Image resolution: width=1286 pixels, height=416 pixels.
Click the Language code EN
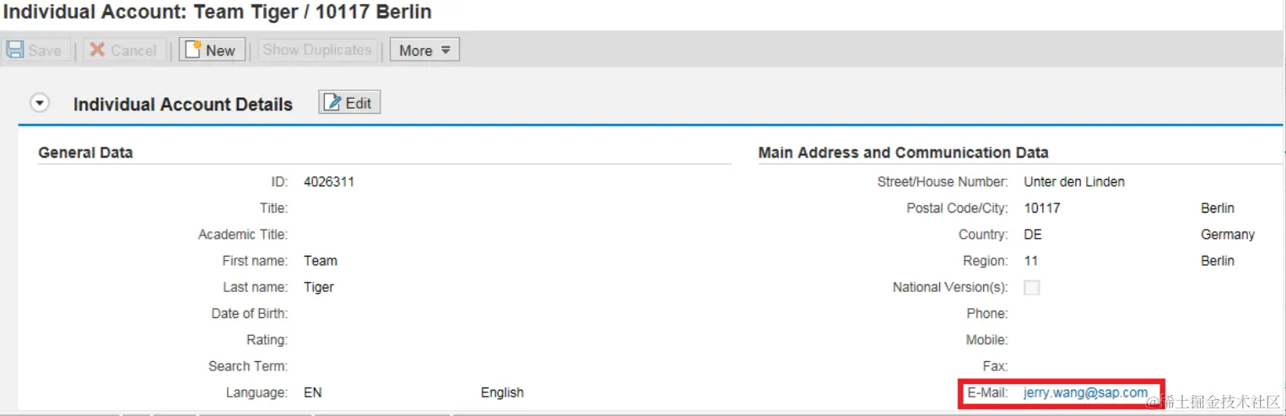tap(312, 392)
